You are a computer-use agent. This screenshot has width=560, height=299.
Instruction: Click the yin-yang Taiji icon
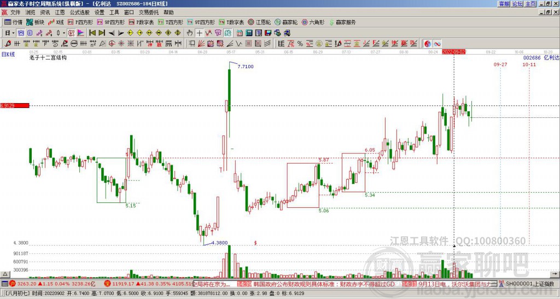click(428, 44)
